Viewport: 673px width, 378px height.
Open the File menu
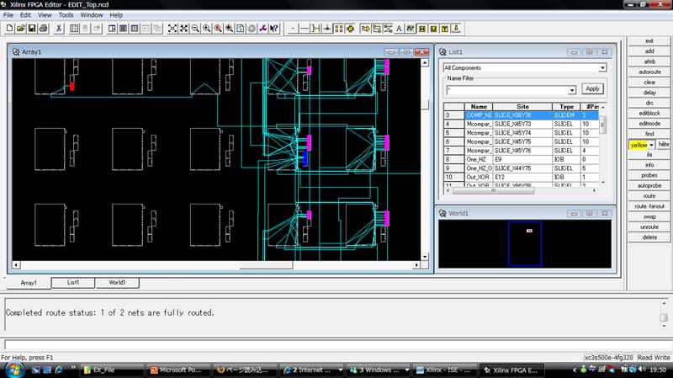point(8,15)
